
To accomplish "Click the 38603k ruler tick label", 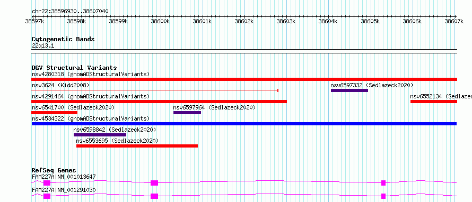I will click(286, 21).
